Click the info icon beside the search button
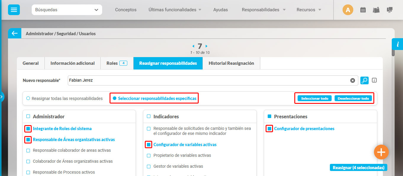 click(374, 80)
